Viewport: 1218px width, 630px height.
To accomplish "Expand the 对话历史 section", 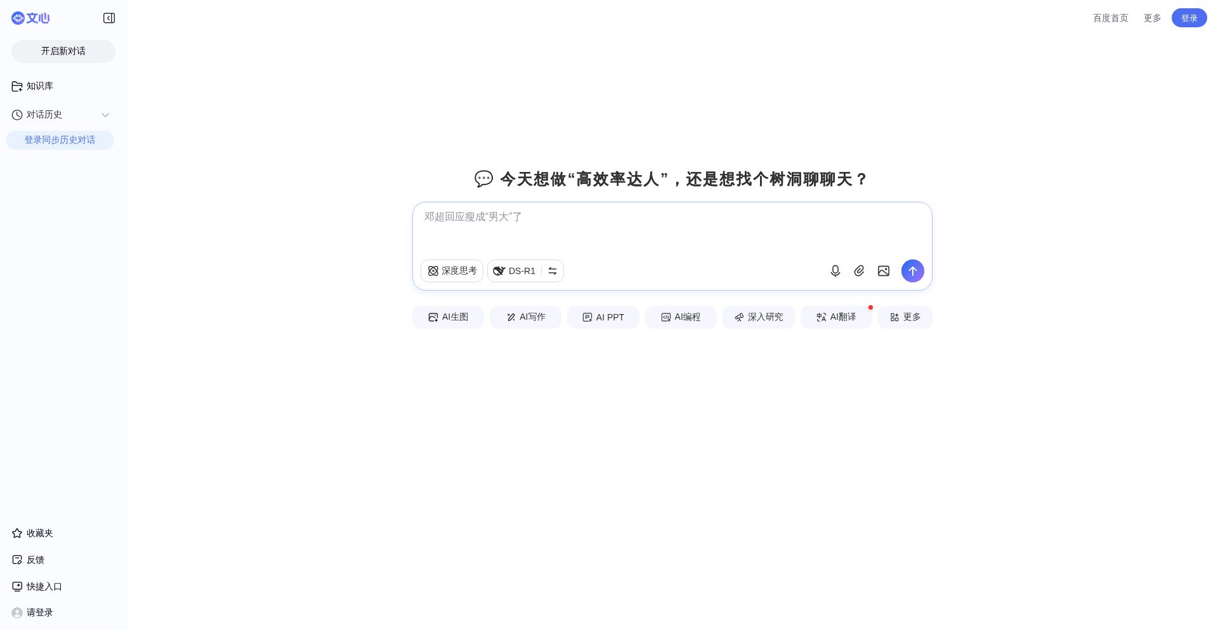I will pyautogui.click(x=105, y=115).
